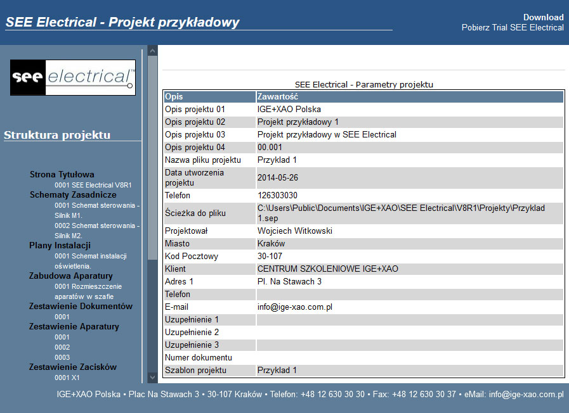Click the sidebar scrollbar thumb
Viewport: 569px width, 413px height.
[x=153, y=158]
